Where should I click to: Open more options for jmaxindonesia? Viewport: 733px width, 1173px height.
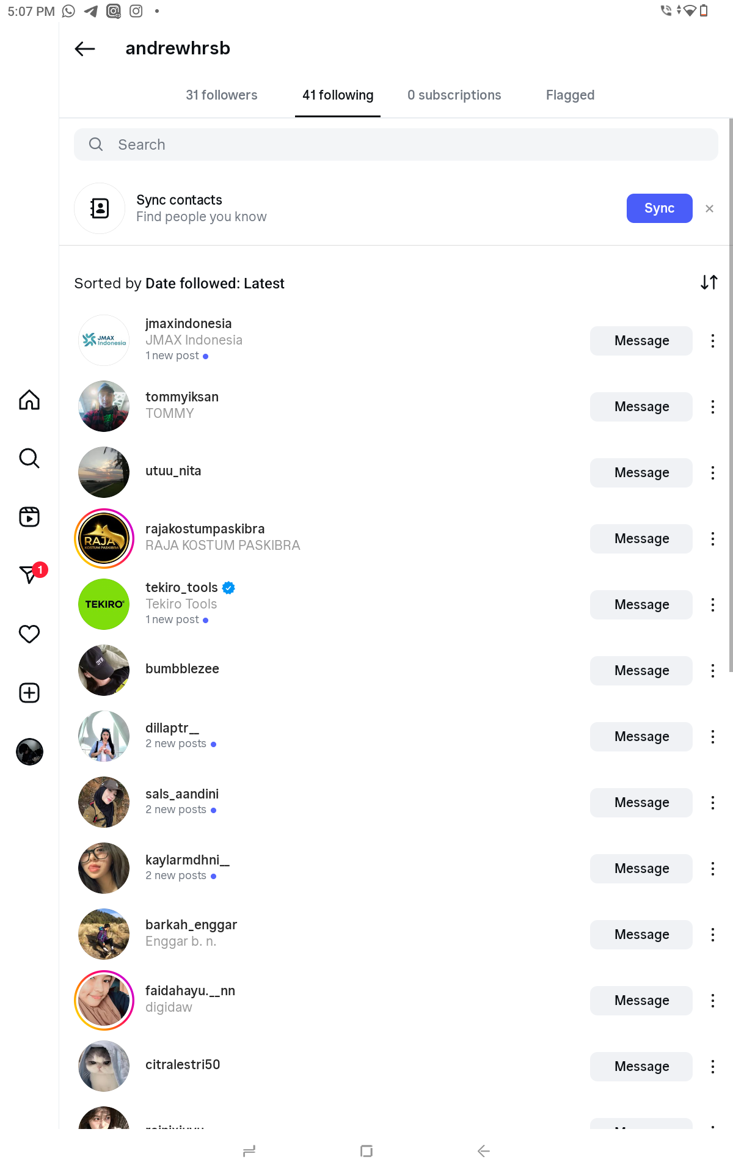(x=712, y=341)
